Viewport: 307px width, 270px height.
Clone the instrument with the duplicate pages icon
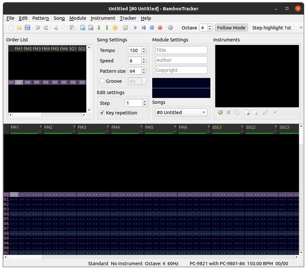[x=236, y=112]
